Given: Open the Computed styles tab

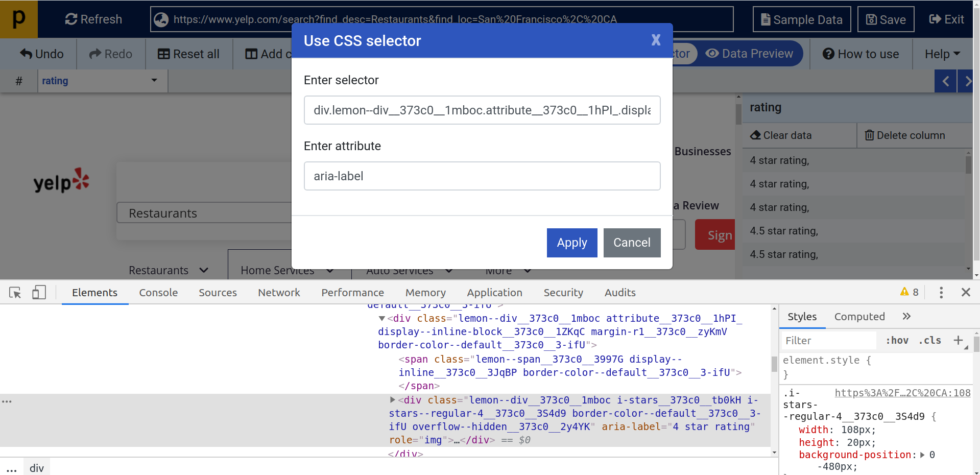Looking at the screenshot, I should pyautogui.click(x=859, y=317).
